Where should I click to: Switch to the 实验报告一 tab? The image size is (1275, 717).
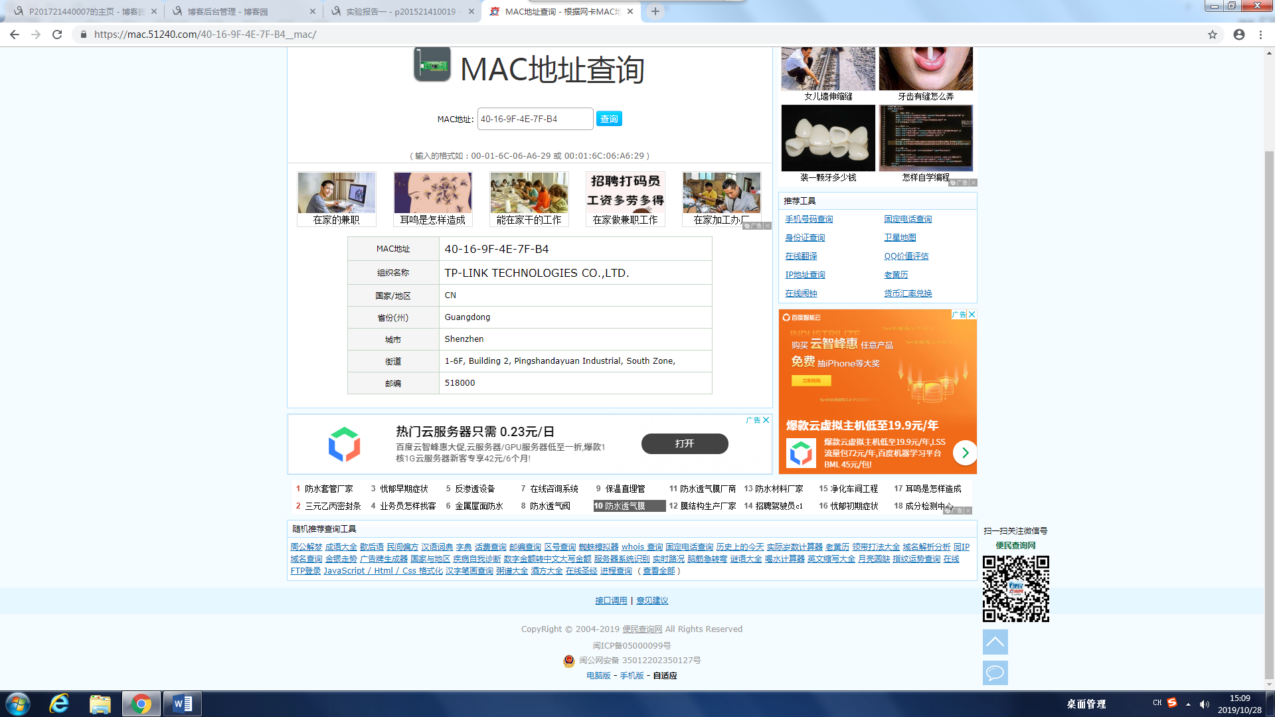click(x=398, y=11)
